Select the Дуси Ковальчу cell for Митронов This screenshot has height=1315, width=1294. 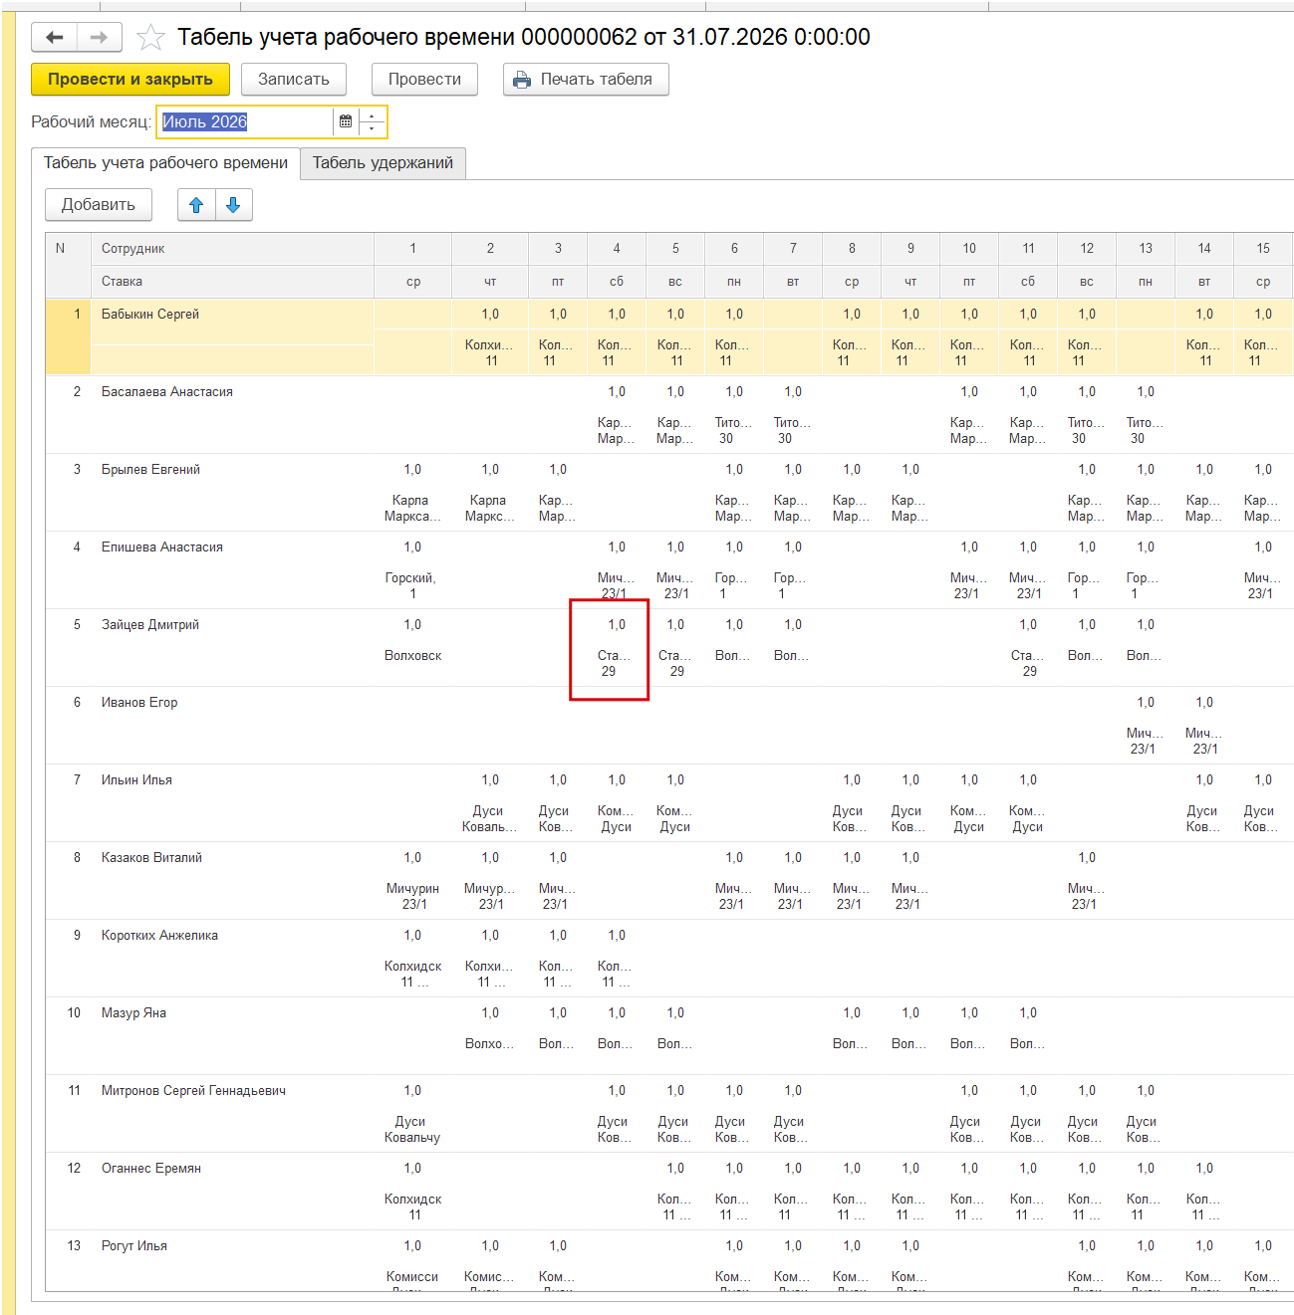pyautogui.click(x=412, y=1130)
